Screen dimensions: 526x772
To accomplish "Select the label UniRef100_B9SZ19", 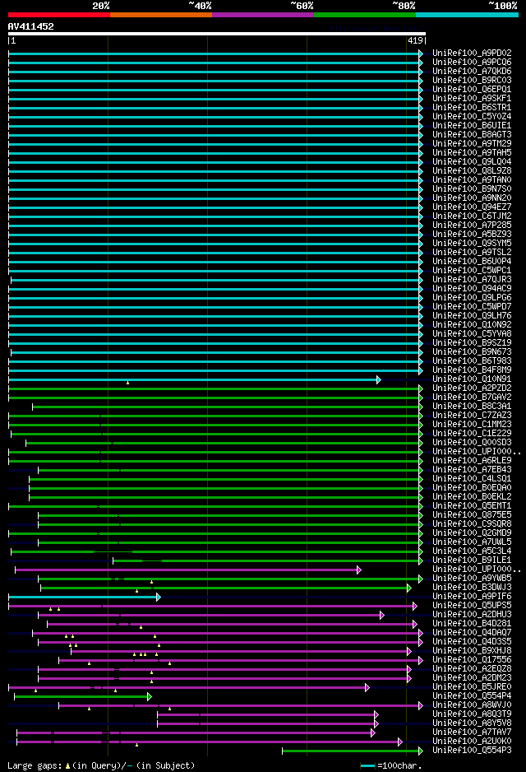I will 472,342.
